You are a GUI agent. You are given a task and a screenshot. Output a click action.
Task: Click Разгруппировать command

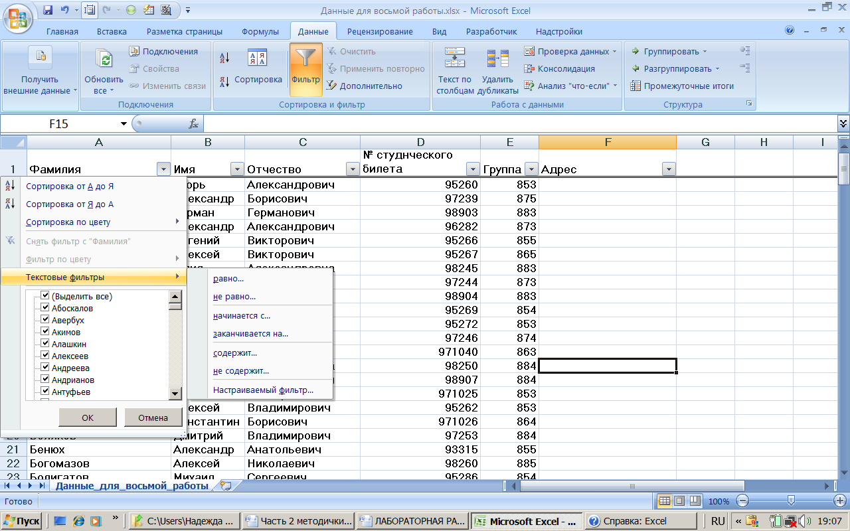[675, 68]
